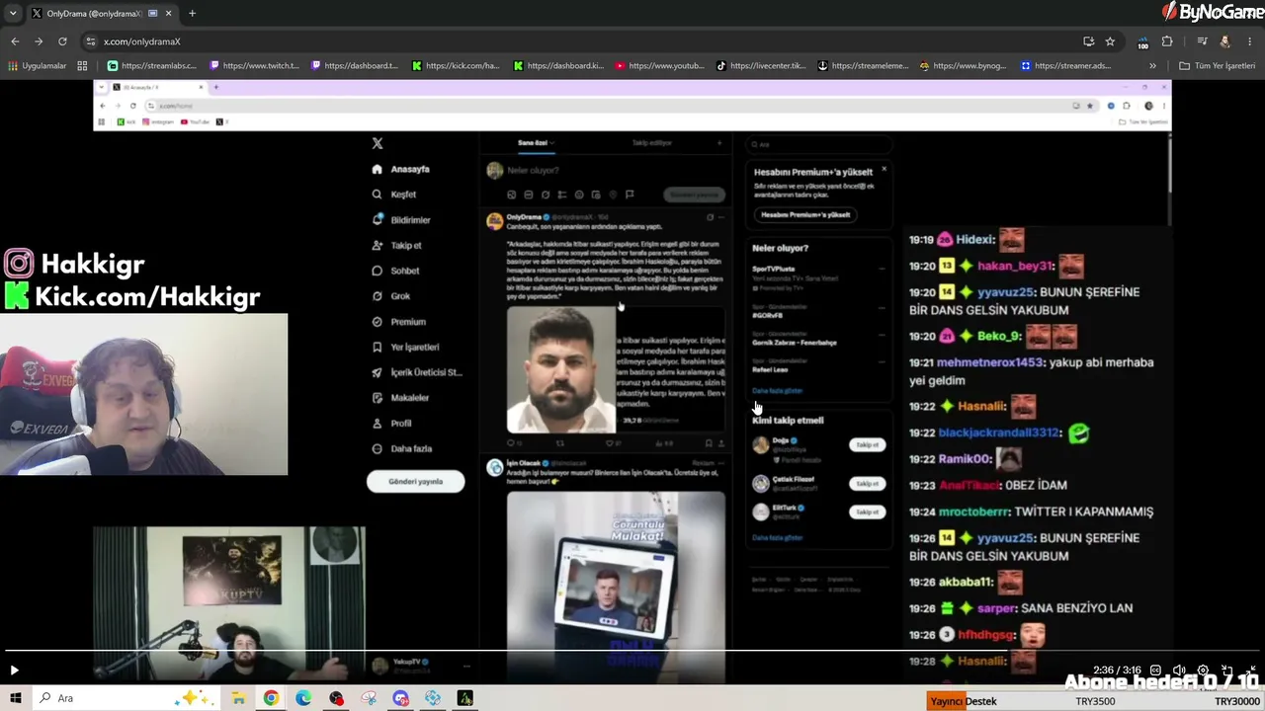The width and height of the screenshot is (1265, 711).
Task: Click the Gönderi yayınla button
Action: pyautogui.click(x=415, y=482)
